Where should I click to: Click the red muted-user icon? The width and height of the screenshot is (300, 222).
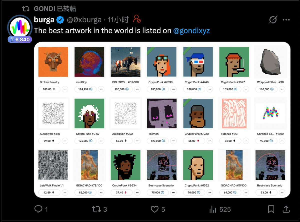137,19
